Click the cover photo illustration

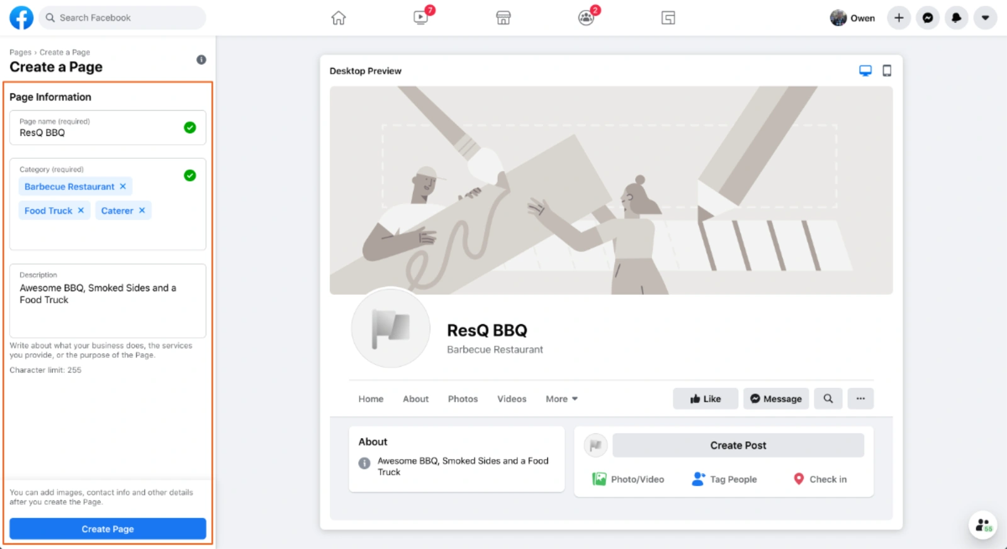611,190
